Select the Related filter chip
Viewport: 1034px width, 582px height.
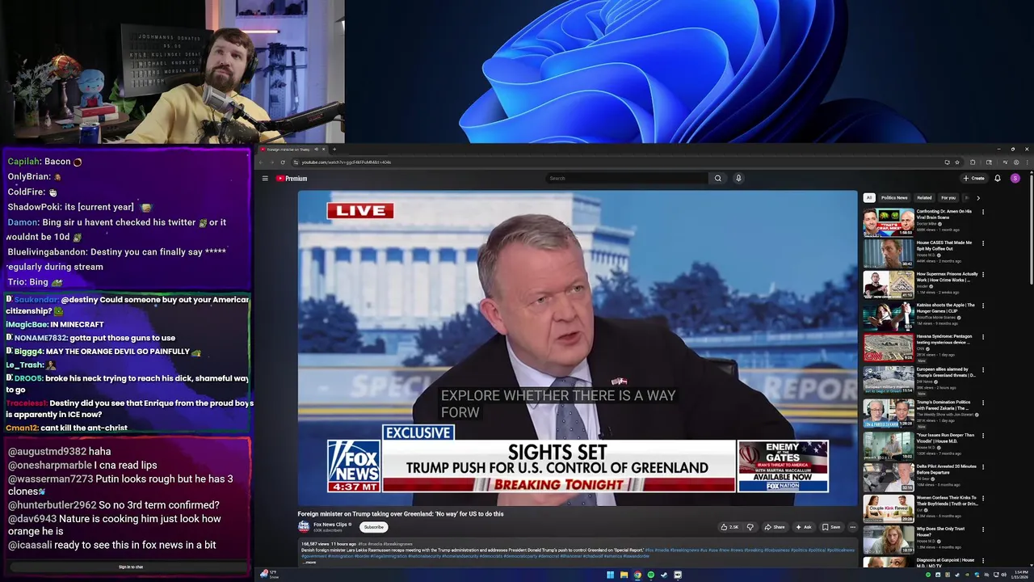coord(924,197)
